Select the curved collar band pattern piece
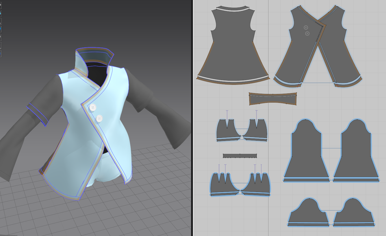The image size is (386, 236). 273,99
